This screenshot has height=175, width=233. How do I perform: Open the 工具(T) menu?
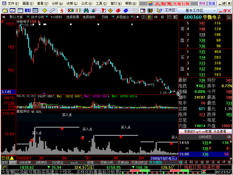pyautogui.click(x=101, y=4)
